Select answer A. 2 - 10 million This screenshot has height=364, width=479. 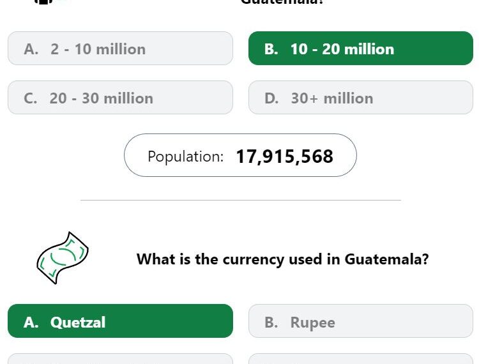click(120, 49)
